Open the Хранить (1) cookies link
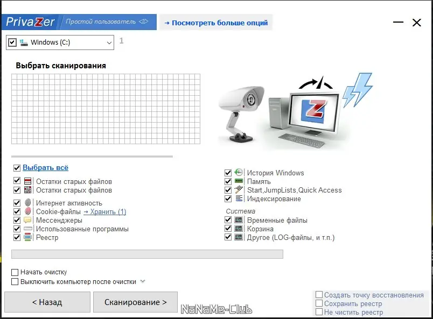 tap(104, 211)
